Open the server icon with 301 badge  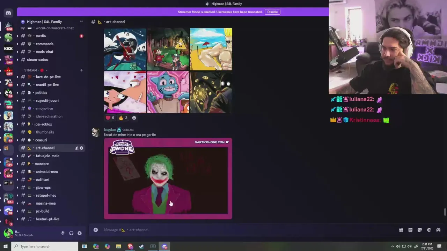[8, 104]
